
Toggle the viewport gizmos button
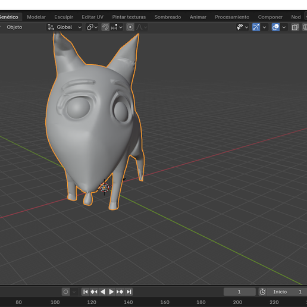[x=256, y=27]
